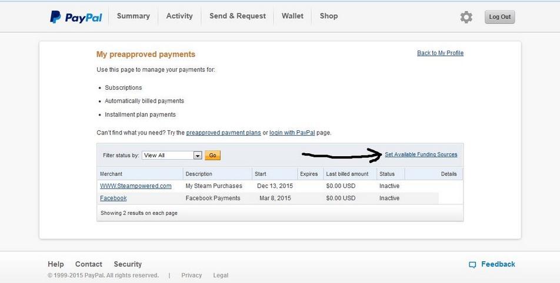Click Installment plan payments bullet
Image resolution: width=560 pixels, height=283 pixels.
tap(140, 114)
